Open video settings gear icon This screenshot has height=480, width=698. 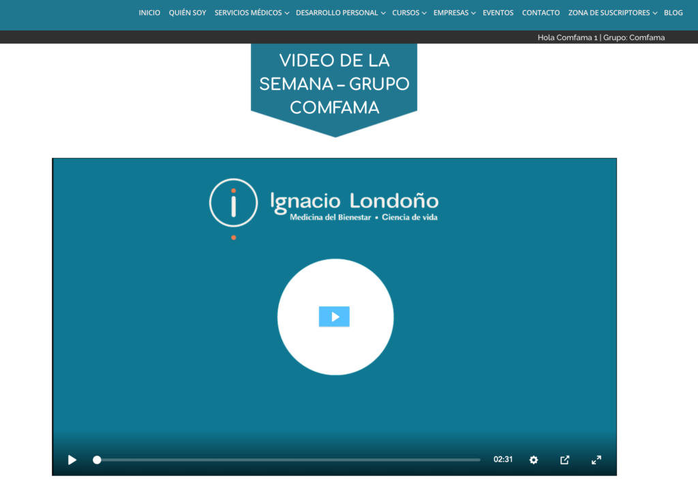[x=534, y=460]
